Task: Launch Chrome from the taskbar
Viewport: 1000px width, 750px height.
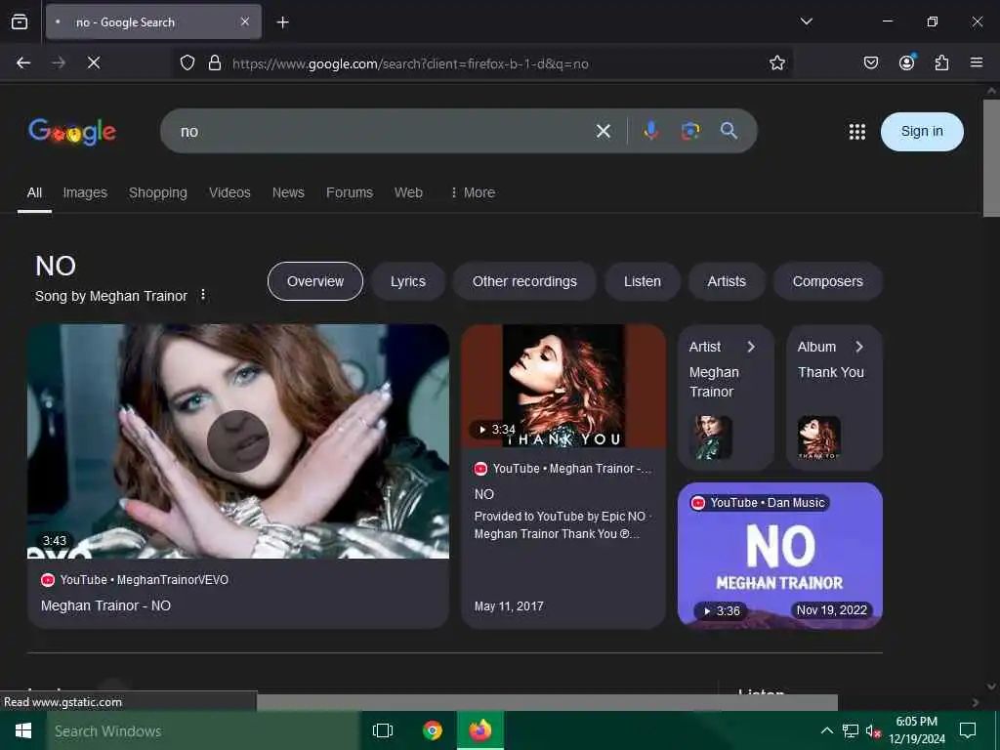Action: click(433, 730)
